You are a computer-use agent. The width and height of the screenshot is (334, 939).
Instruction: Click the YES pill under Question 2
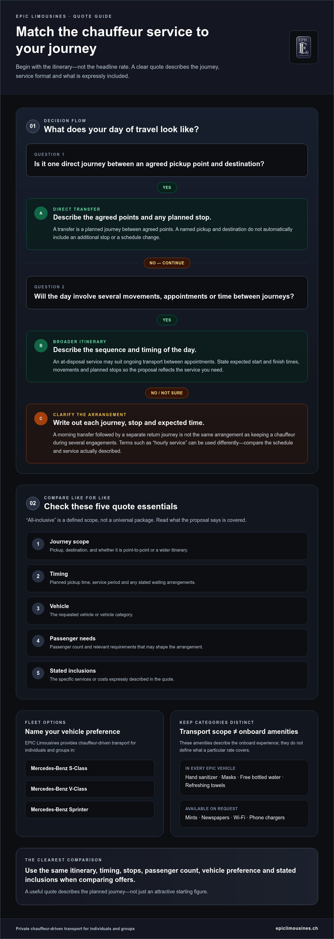(x=167, y=320)
